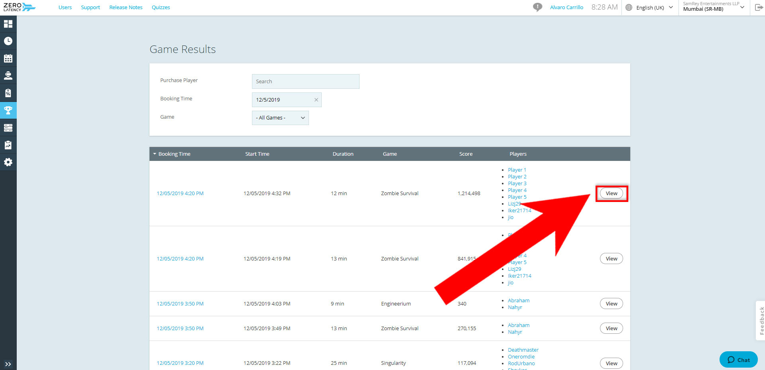Open the All Games dropdown
Viewport: 765px width, 370px height.
click(x=280, y=118)
